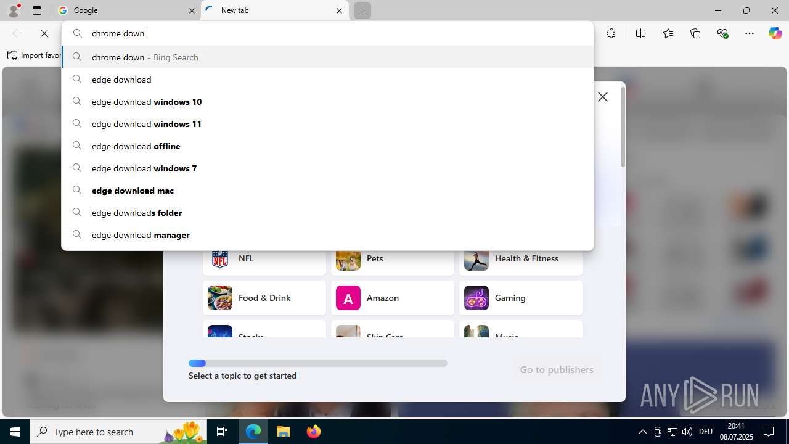
Task: Open the Windows Start menu
Action: coord(15,432)
